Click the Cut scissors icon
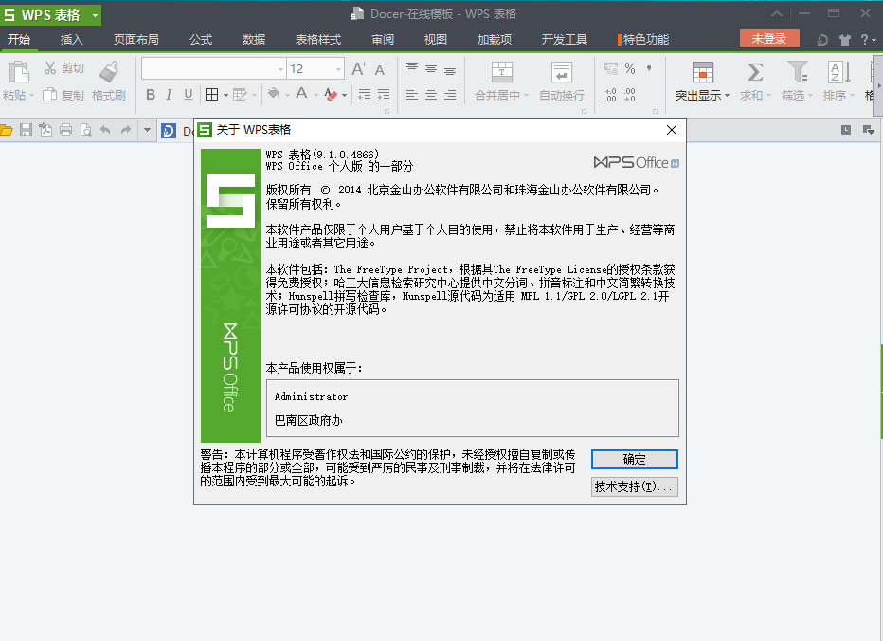This screenshot has height=641, width=883. 50,68
